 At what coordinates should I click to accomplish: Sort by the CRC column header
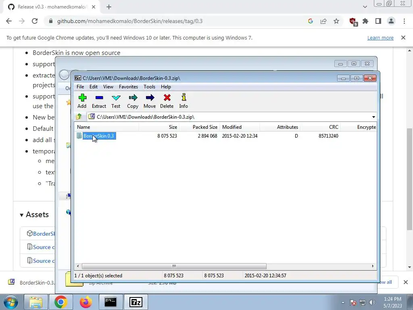[321, 127]
